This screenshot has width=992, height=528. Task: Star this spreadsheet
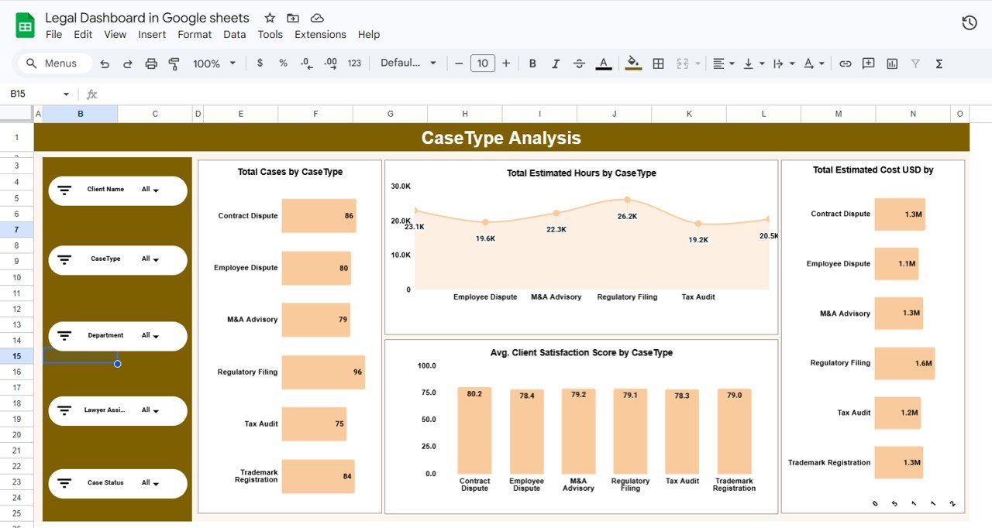coord(269,17)
